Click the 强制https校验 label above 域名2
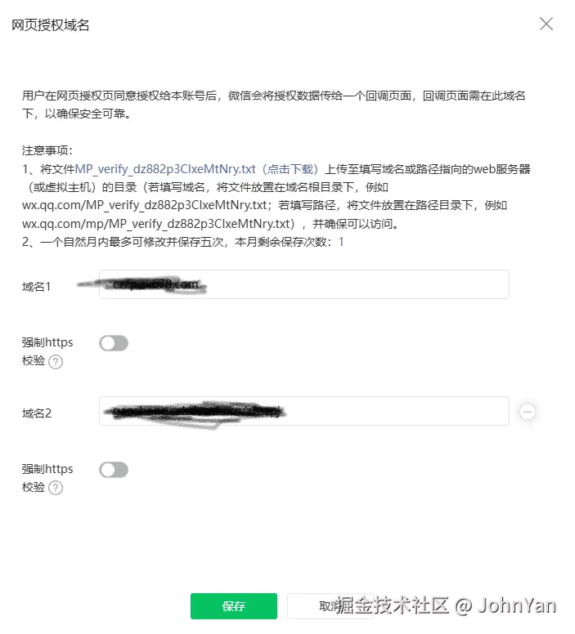Viewport: 575px width, 634px height. pyautogui.click(x=47, y=351)
